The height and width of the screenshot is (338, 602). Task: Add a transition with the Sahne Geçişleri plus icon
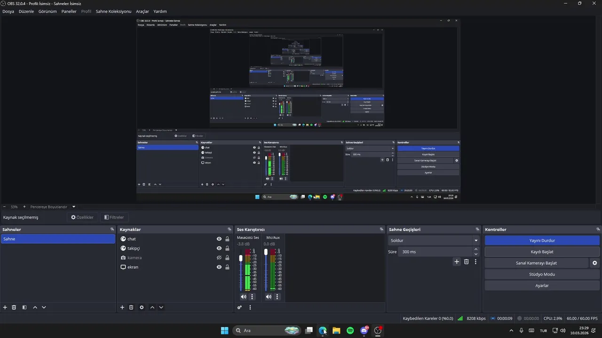[x=457, y=262]
